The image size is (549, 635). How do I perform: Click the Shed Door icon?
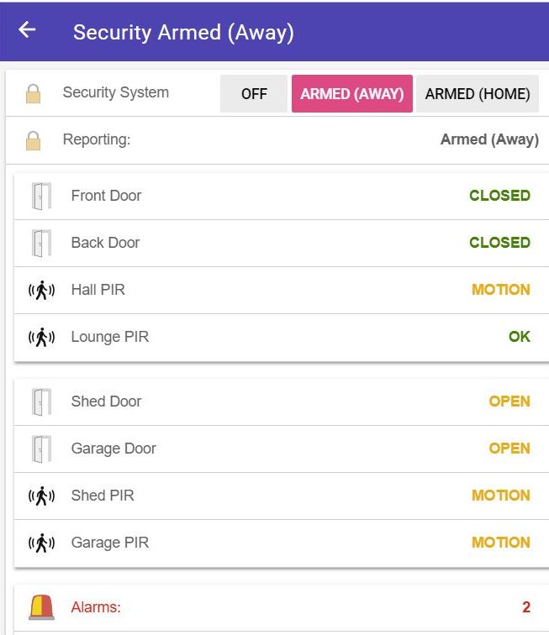click(41, 401)
